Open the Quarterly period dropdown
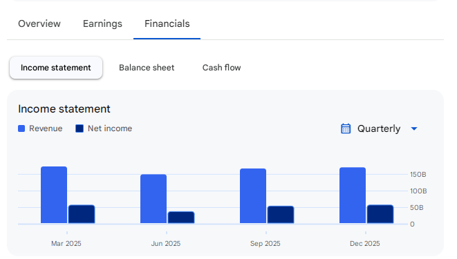This screenshot has width=457, height=259. (x=379, y=128)
